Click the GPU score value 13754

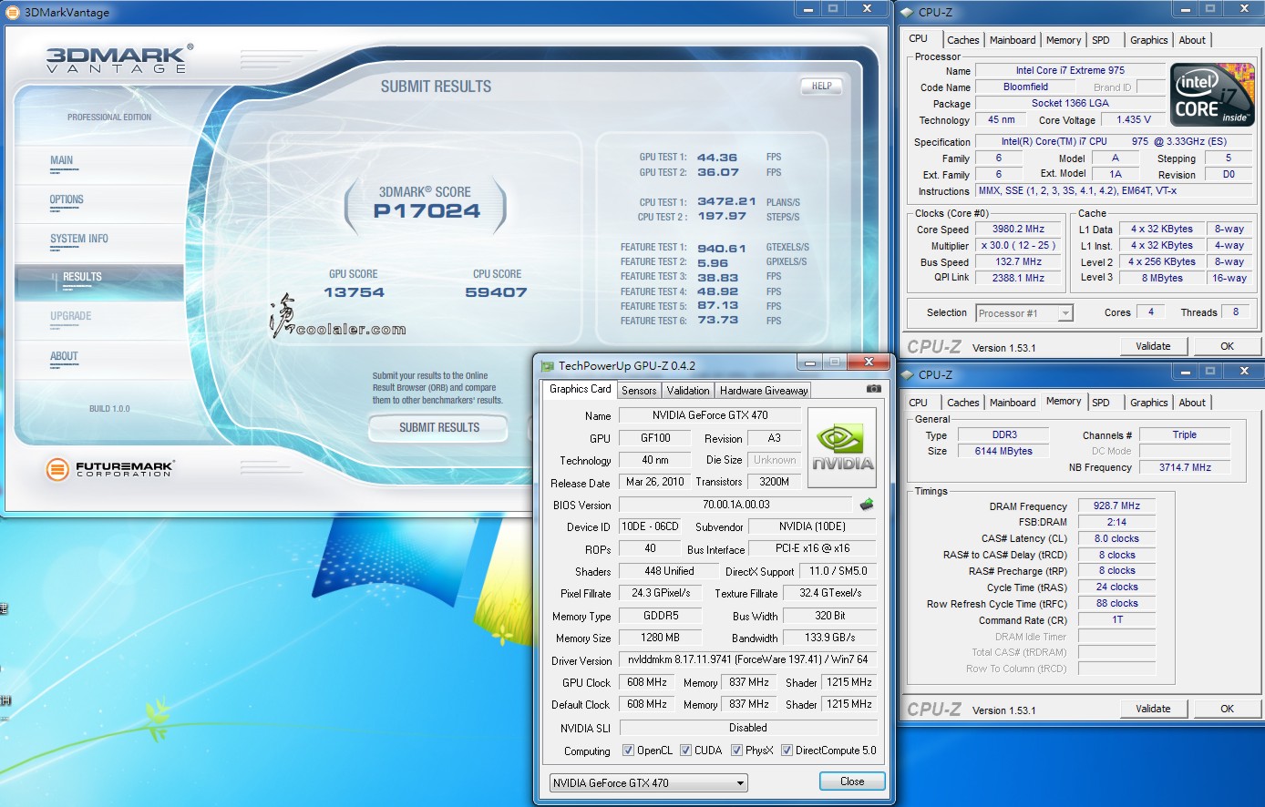354,292
